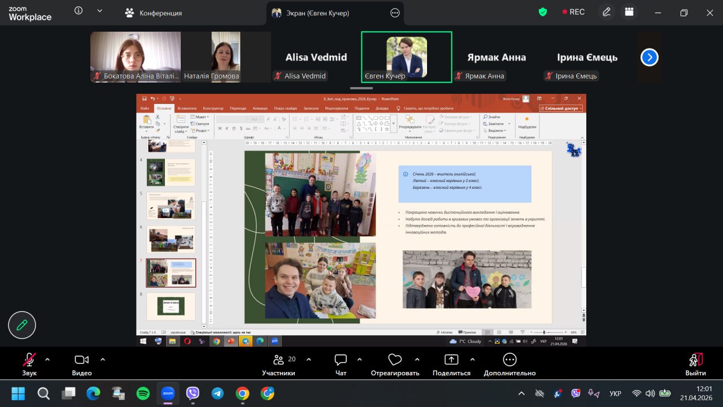This screenshot has width=723, height=407.
Task: Open Telegram from the Windows taskbar
Action: click(217, 393)
